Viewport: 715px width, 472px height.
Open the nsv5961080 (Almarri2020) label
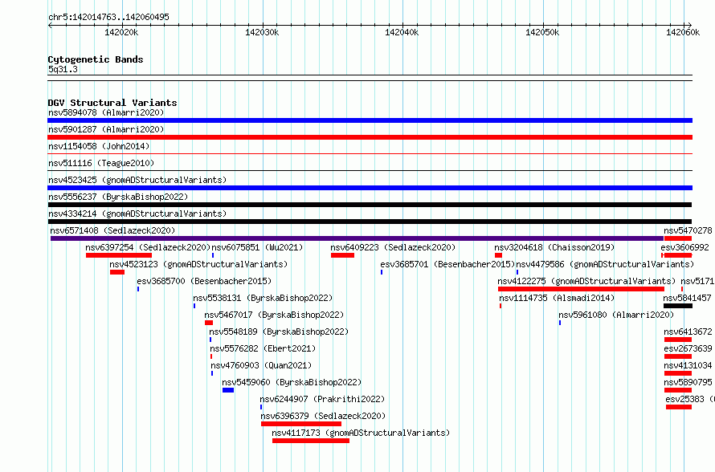616,315
